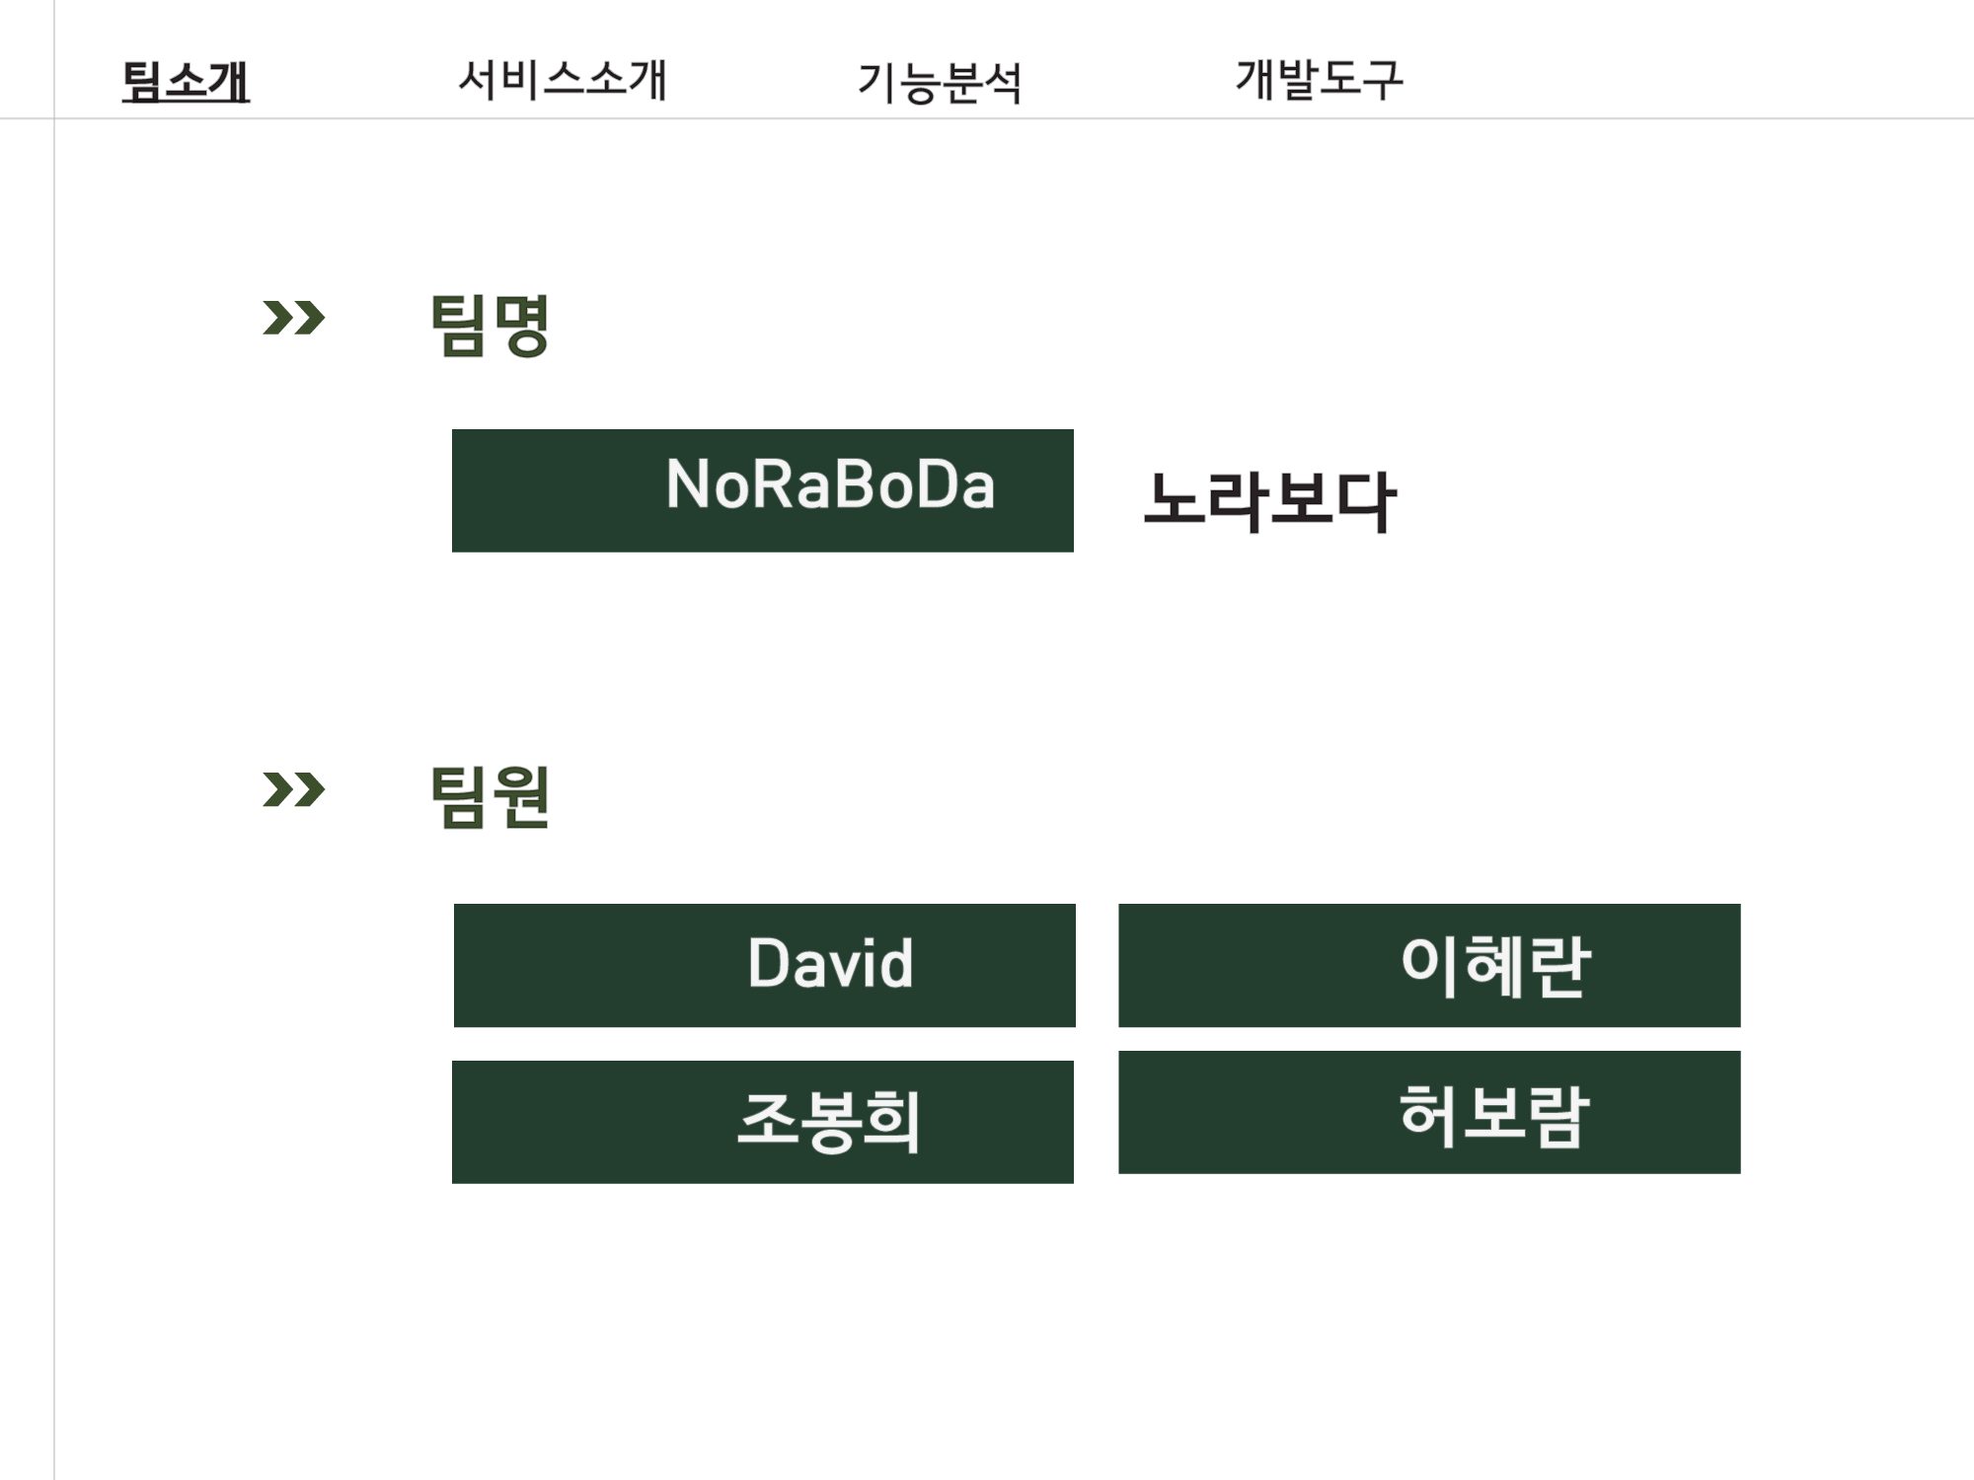Click the NoRaBoDa team name banner
1974x1480 pixels.
763,490
